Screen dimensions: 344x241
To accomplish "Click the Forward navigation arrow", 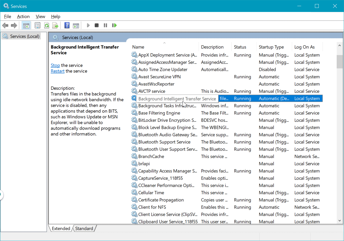I will coord(14,25).
